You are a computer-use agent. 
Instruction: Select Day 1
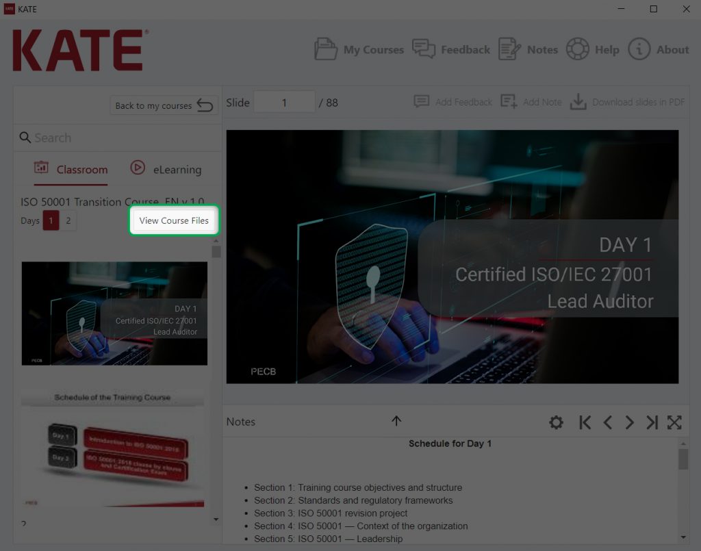click(51, 220)
